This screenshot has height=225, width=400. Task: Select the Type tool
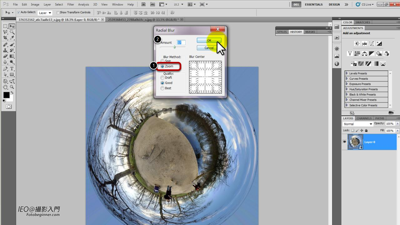pos(12,69)
